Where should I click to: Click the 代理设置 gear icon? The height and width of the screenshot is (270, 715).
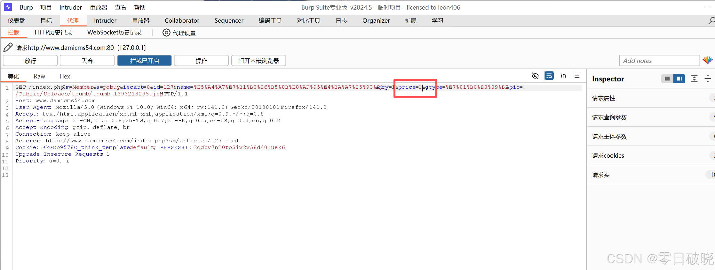tap(166, 33)
